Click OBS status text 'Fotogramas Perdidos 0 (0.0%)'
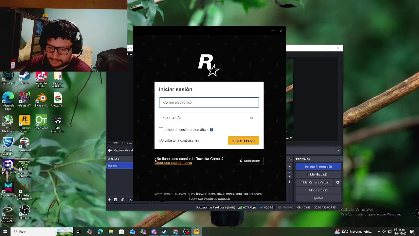Image resolution: width=419 pixels, height=236 pixels. tap(216, 207)
